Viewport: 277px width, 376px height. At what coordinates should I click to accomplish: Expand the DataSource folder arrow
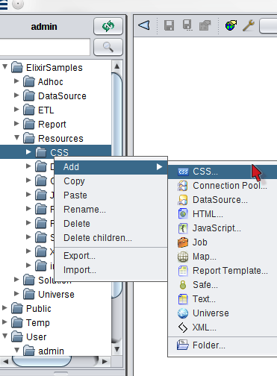pyautogui.click(x=16, y=95)
